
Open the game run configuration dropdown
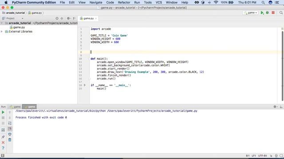[x=250, y=13]
